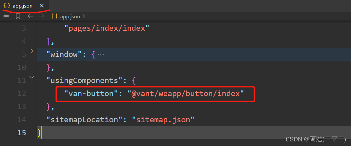The image size is (351, 146).
Task: Collapse the "usingComponents" block chevron
Action: [x=31, y=77]
